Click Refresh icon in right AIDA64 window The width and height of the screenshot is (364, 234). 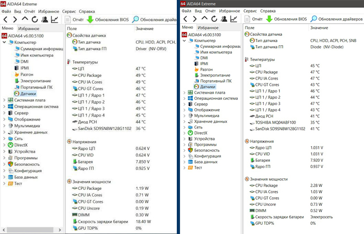(214, 19)
